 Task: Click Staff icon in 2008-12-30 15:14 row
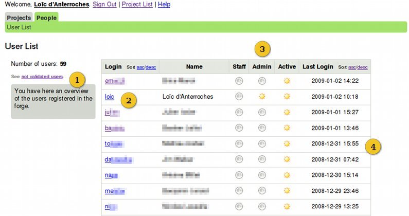(239, 175)
